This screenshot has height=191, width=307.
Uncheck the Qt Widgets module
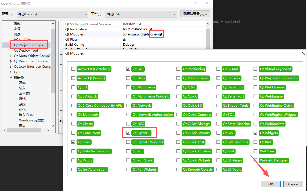[x=255, y=133]
